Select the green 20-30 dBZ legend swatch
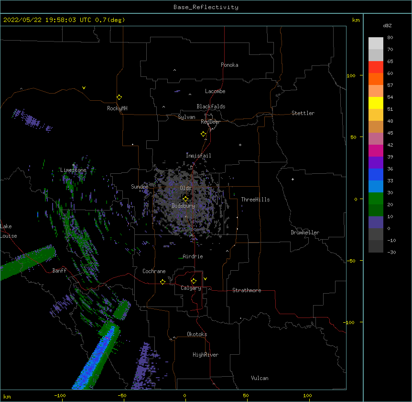This screenshot has height=402, width=412. click(x=376, y=199)
